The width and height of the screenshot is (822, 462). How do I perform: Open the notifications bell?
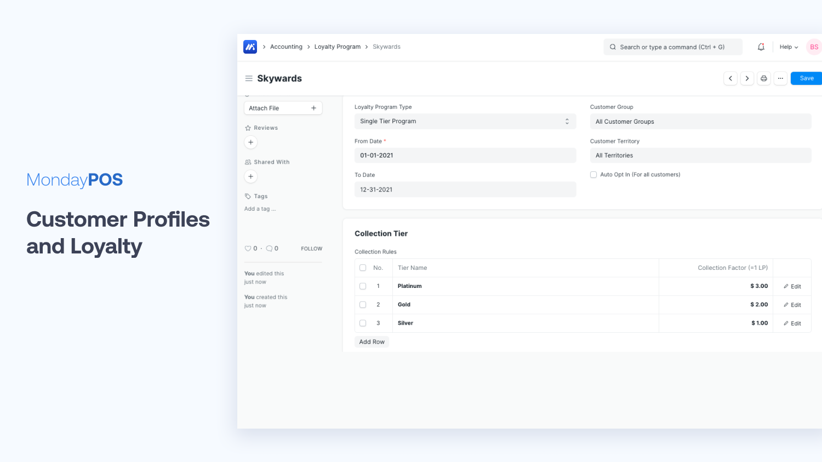(x=761, y=47)
